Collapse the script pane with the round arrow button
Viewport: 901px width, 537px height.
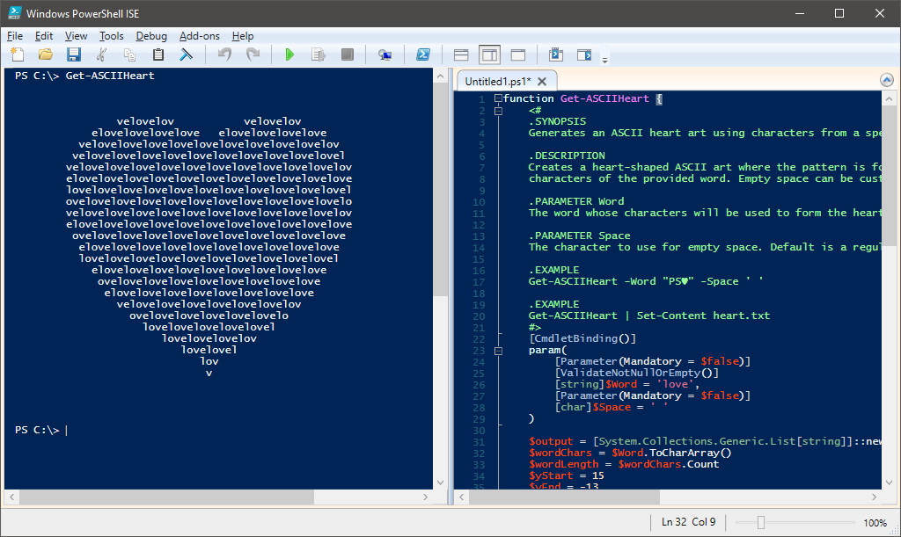[x=887, y=80]
